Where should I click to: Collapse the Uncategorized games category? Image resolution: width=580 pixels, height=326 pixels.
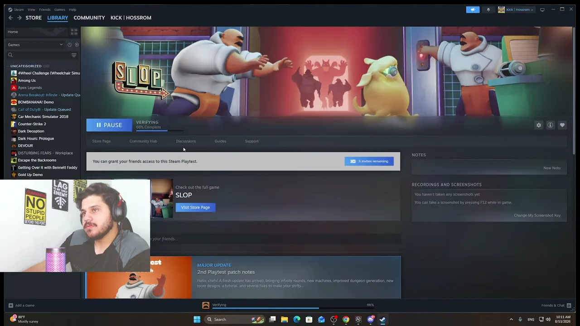(8, 66)
